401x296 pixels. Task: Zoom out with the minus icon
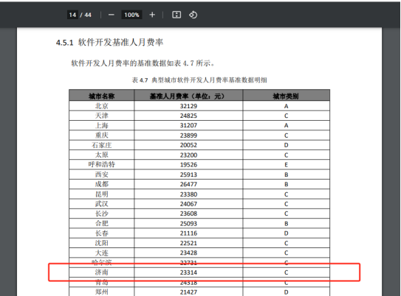[111, 15]
